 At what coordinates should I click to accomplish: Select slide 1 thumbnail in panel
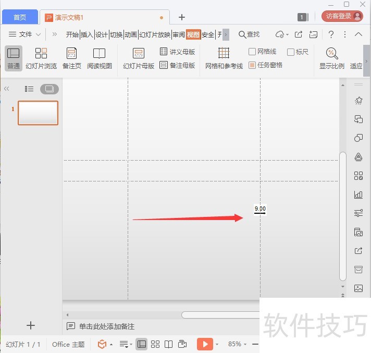[38, 113]
